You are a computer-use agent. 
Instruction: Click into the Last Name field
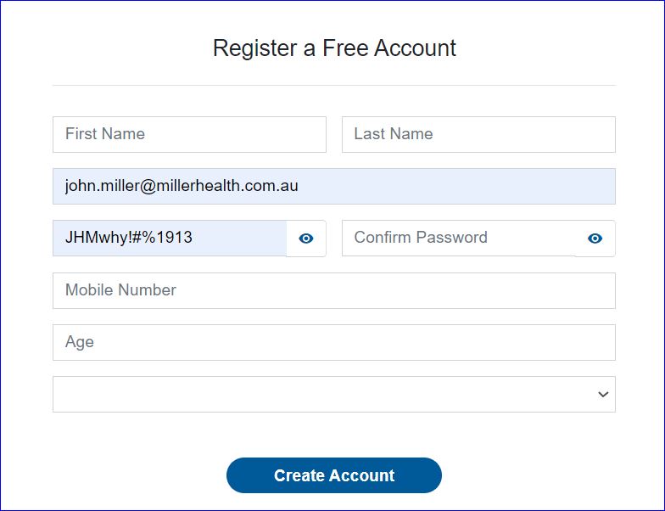[478, 134]
